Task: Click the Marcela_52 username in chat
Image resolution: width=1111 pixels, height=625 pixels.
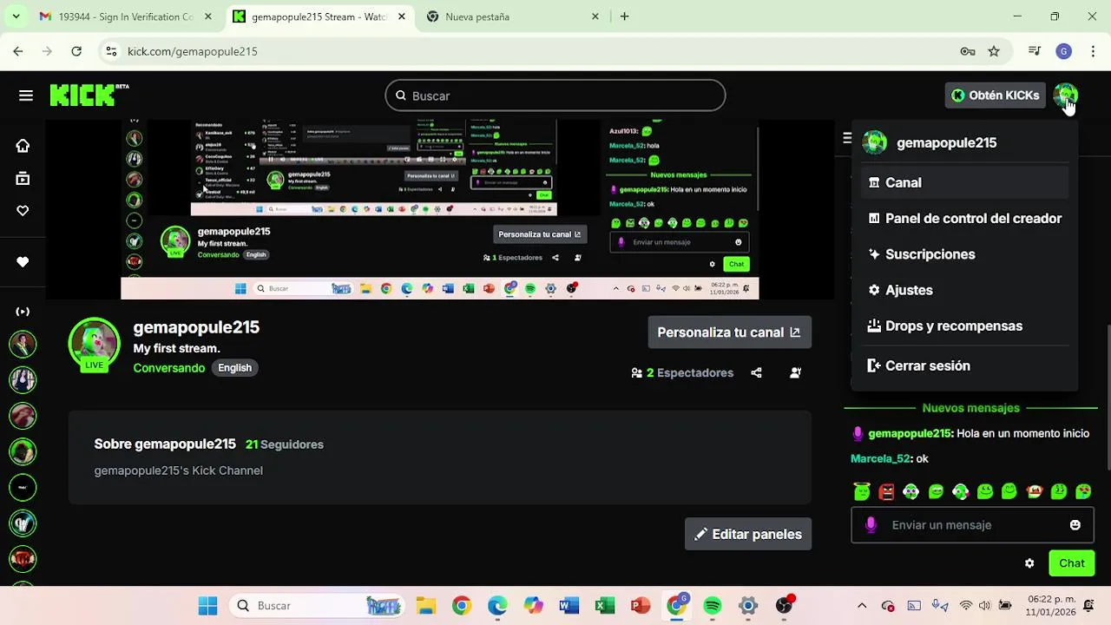Action: (880, 458)
